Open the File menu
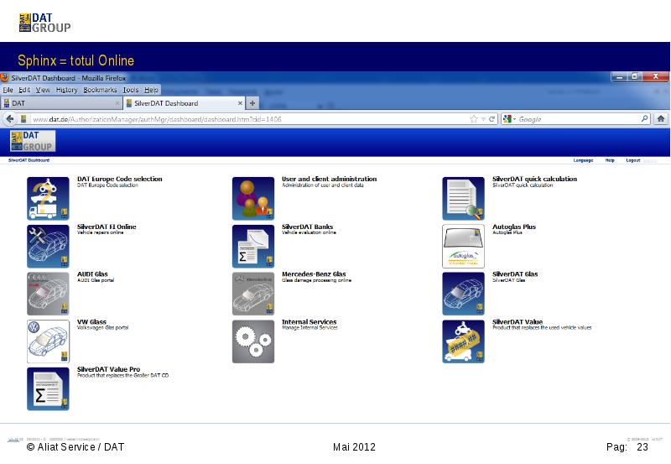 [8, 90]
